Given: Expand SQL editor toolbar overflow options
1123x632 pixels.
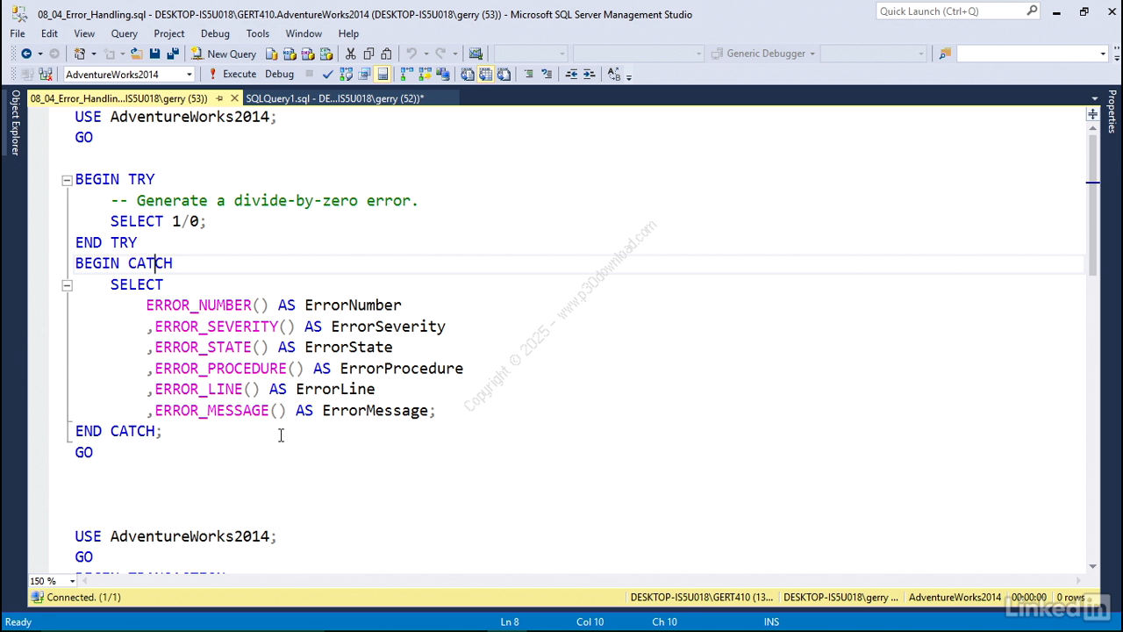Looking at the screenshot, I should [x=629, y=76].
